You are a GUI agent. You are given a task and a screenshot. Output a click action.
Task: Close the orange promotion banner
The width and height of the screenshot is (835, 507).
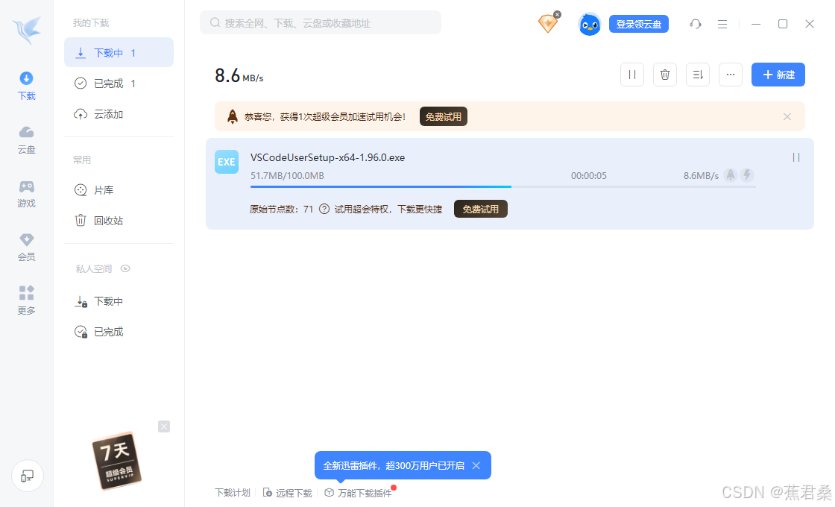click(x=787, y=116)
